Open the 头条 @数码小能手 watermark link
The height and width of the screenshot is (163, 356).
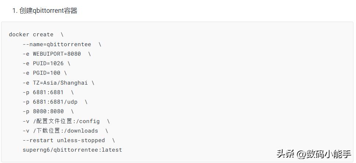click(x=313, y=154)
